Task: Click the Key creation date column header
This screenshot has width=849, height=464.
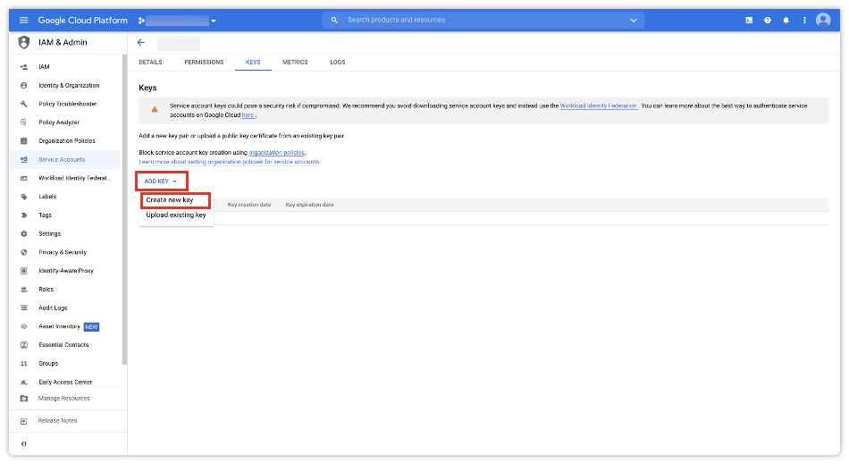Action: point(249,205)
